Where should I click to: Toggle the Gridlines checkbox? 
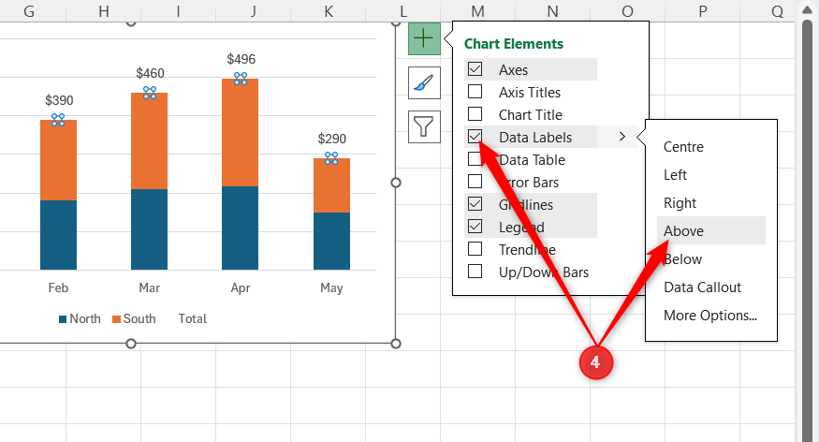(x=475, y=204)
